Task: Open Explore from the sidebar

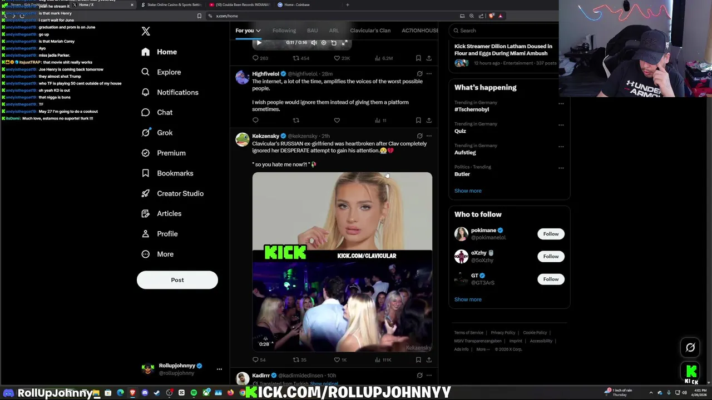Action: [x=161, y=72]
